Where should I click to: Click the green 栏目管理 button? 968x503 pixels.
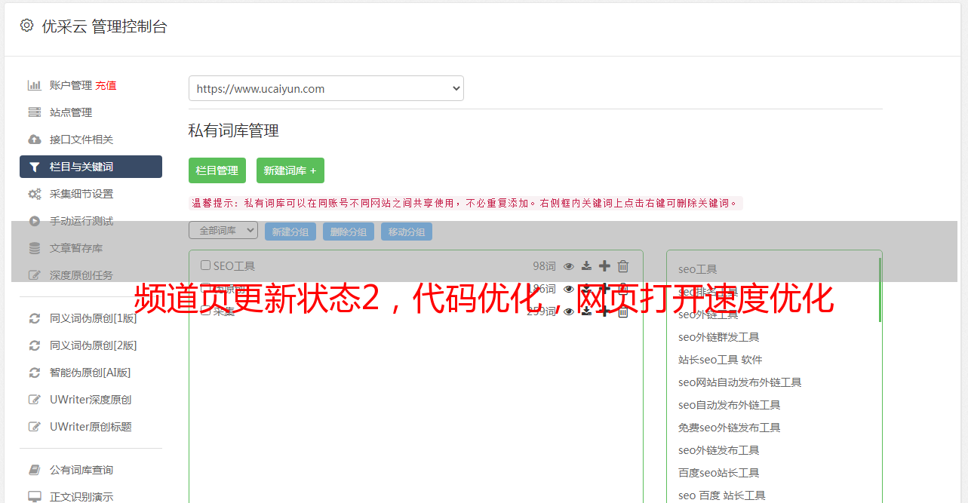pos(217,170)
